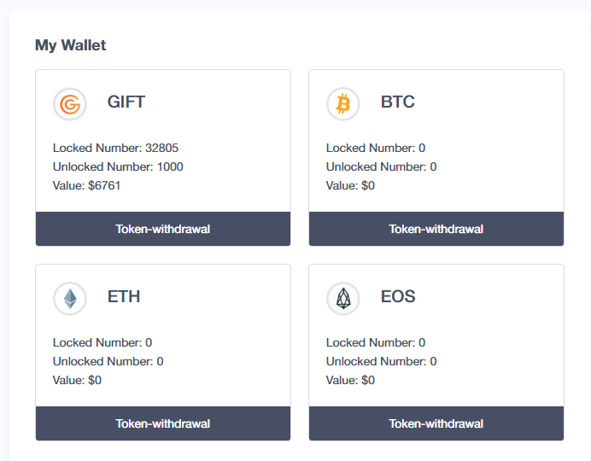Image resolution: width=591 pixels, height=461 pixels.
Task: Click the My Wallet section title
Action: point(71,45)
